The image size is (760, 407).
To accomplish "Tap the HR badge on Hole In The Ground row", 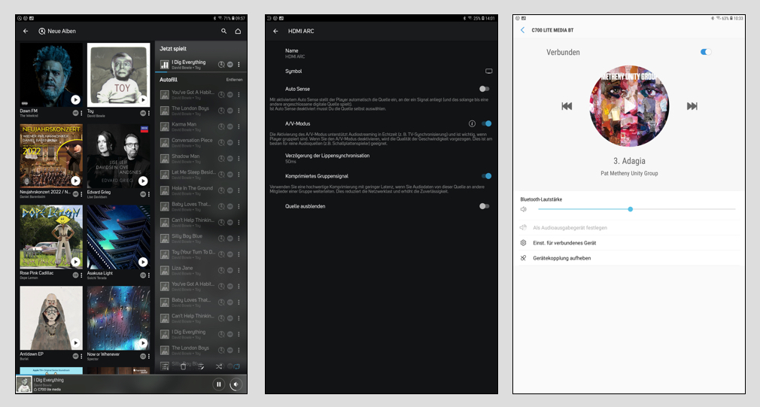I will click(x=230, y=190).
